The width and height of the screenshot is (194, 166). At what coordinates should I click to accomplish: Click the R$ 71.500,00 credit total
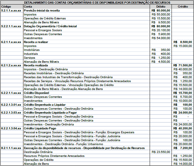tap(182, 65)
